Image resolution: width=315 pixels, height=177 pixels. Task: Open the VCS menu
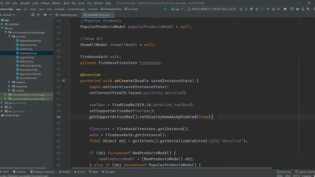click(x=89, y=3)
